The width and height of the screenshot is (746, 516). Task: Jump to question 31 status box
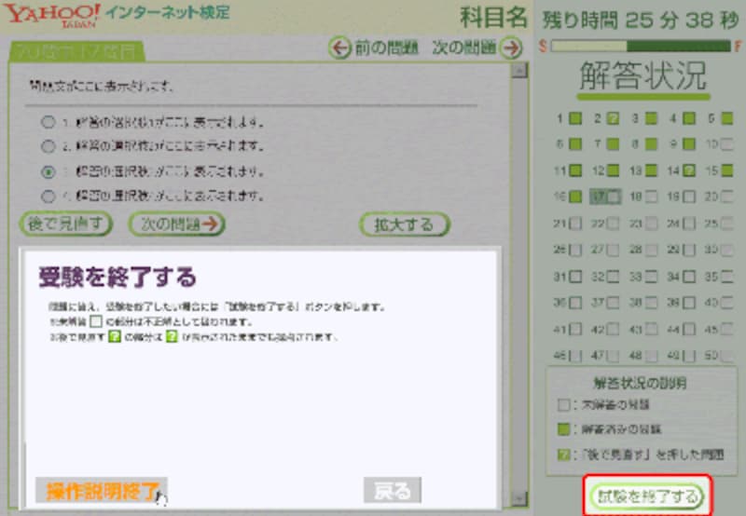575,276
